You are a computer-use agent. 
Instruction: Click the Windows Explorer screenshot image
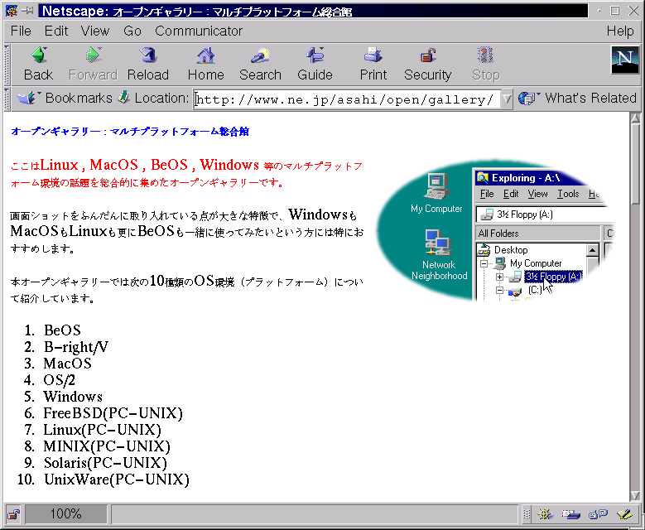point(495,230)
